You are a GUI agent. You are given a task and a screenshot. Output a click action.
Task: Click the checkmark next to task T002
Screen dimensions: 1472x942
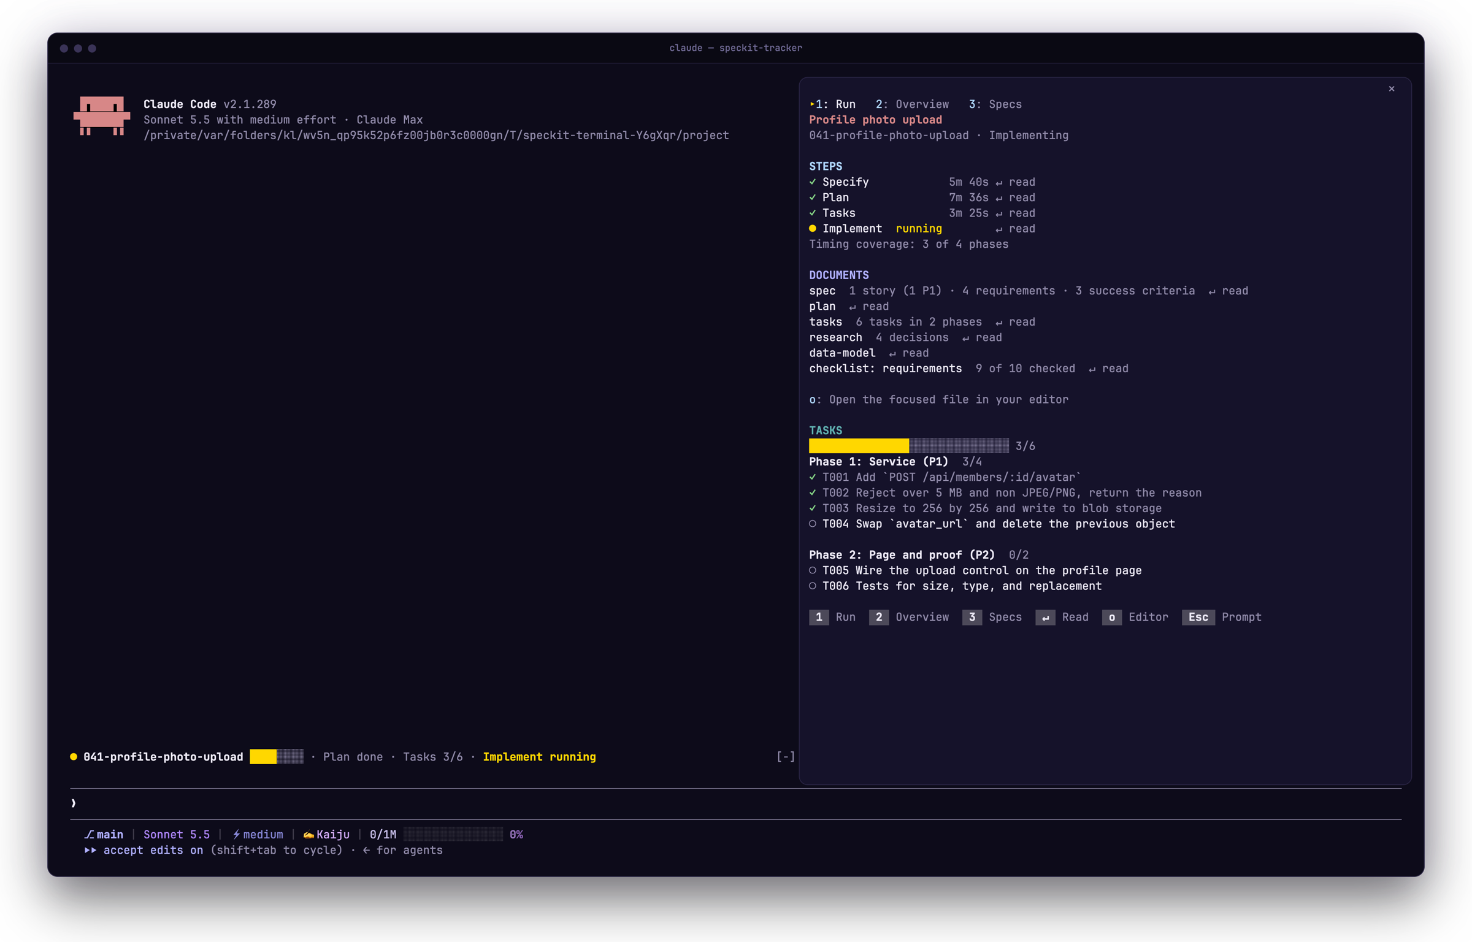[813, 492]
